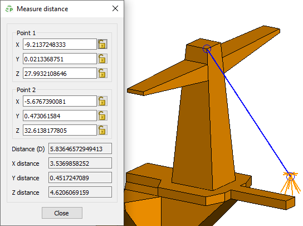Image resolution: width=303 pixels, height=226 pixels.
Task: Click the Close button
Action: tap(62, 213)
